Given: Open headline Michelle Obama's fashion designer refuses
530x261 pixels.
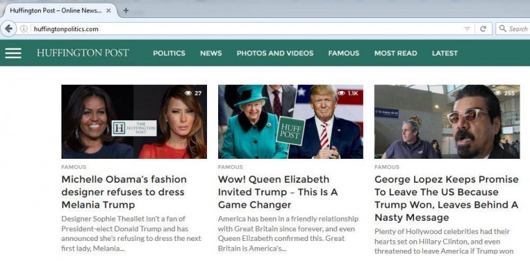Looking at the screenshot, I should click(x=124, y=192).
